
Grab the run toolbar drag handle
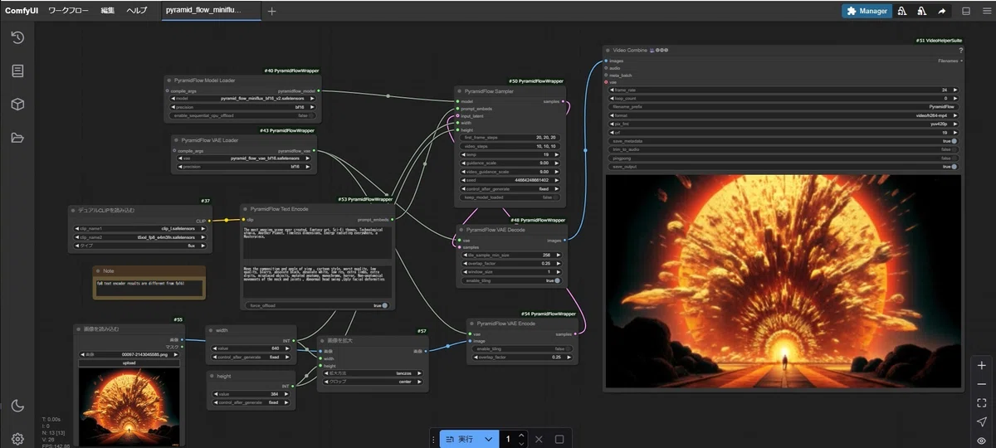coord(433,439)
